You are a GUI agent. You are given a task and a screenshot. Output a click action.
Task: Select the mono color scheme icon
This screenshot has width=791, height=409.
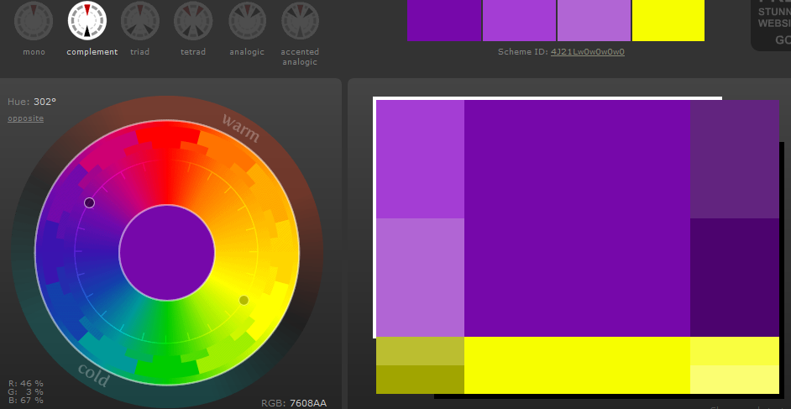34,21
